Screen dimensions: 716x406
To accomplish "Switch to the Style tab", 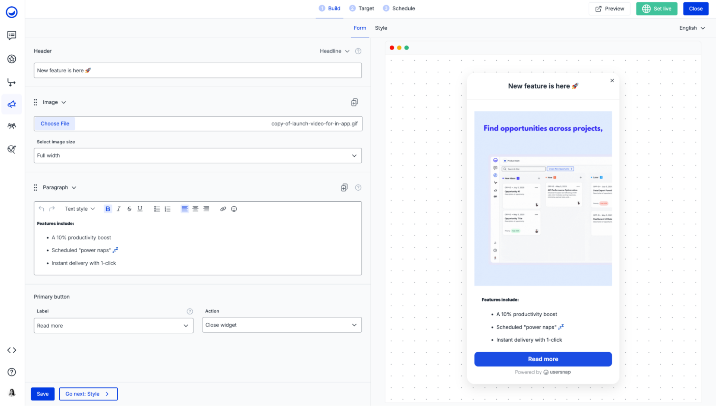I will point(381,28).
